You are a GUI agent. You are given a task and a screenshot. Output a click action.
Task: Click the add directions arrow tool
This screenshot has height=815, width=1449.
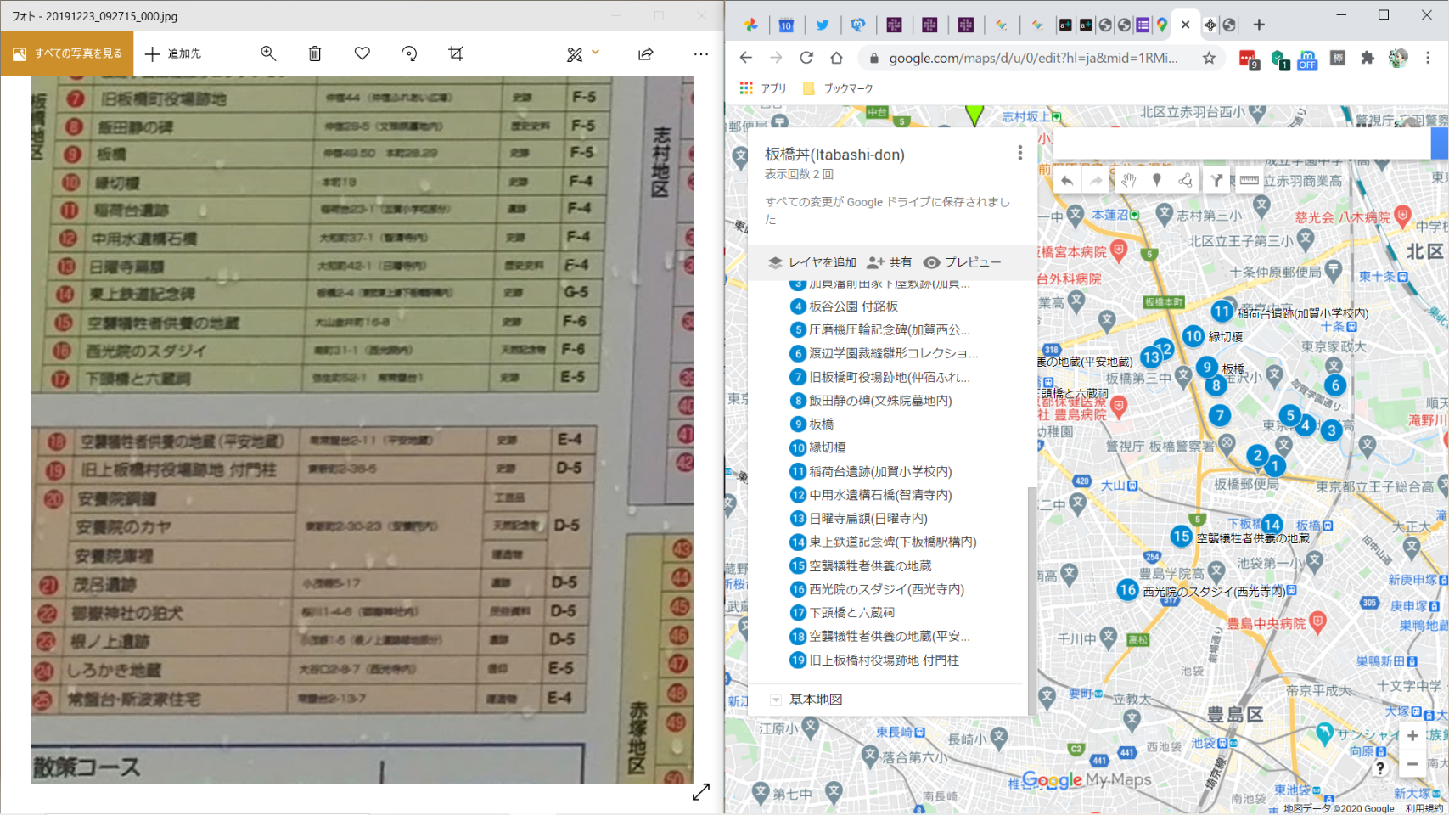pos(1216,180)
